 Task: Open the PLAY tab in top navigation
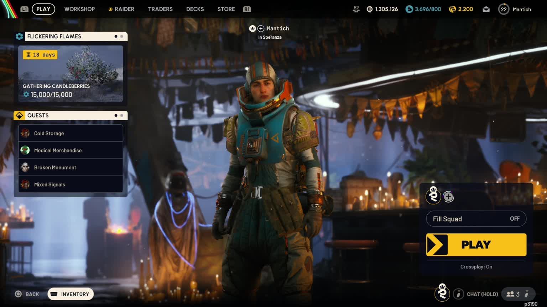pyautogui.click(x=43, y=9)
